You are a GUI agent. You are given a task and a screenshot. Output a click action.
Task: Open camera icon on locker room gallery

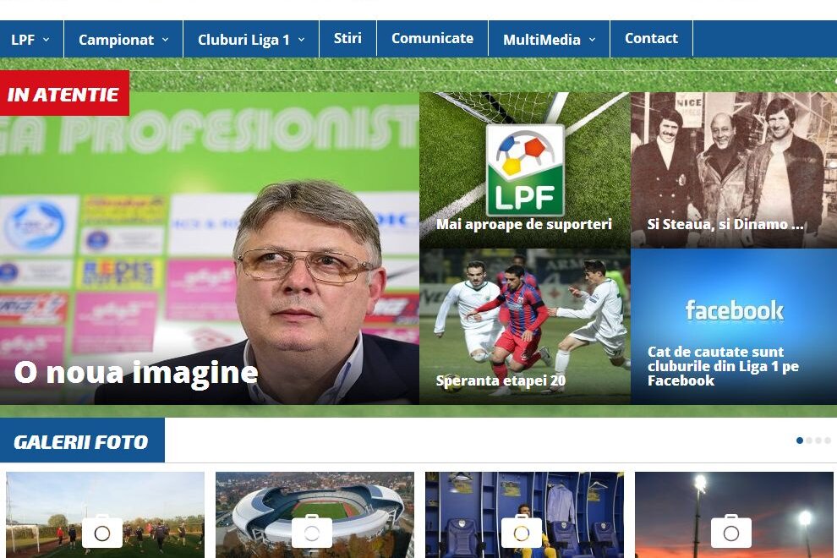click(522, 533)
